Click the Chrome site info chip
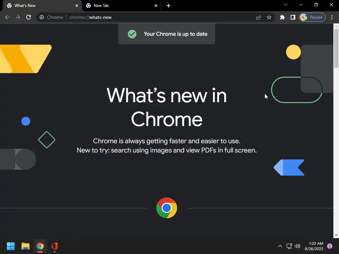Viewport: 339px width, 254px height. point(51,17)
